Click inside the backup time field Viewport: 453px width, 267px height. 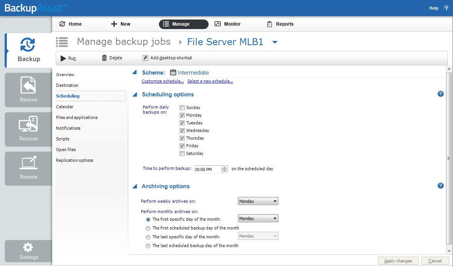207,169
